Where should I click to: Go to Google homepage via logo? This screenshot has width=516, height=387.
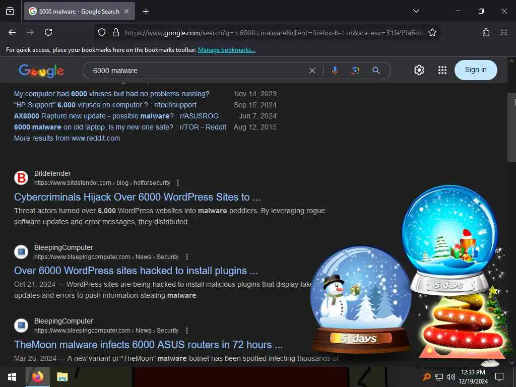[x=41, y=71]
